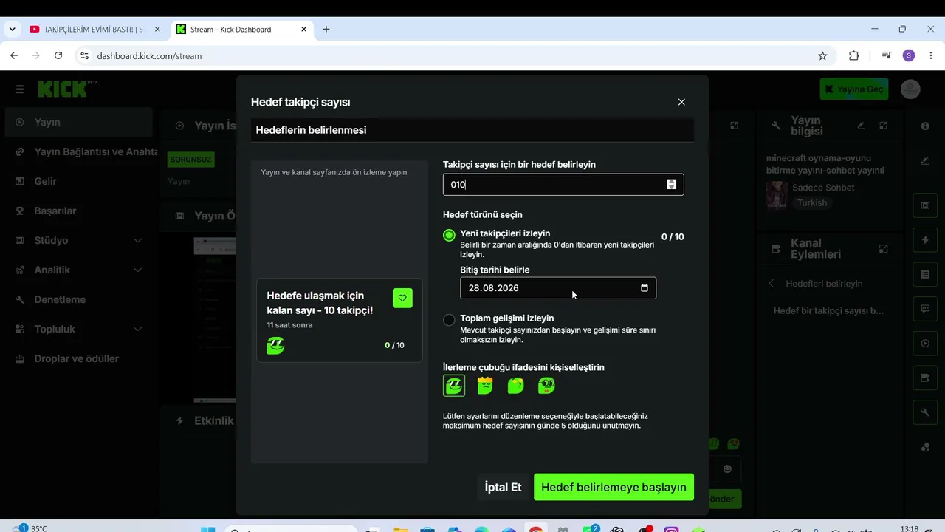
Task: Open the Chrome extensions menu
Action: 854,55
